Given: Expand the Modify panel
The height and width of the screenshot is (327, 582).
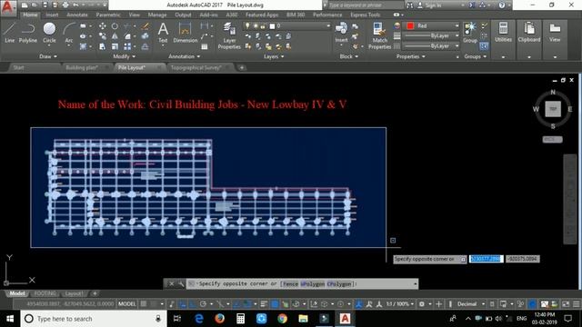Looking at the screenshot, I should coord(124,56).
